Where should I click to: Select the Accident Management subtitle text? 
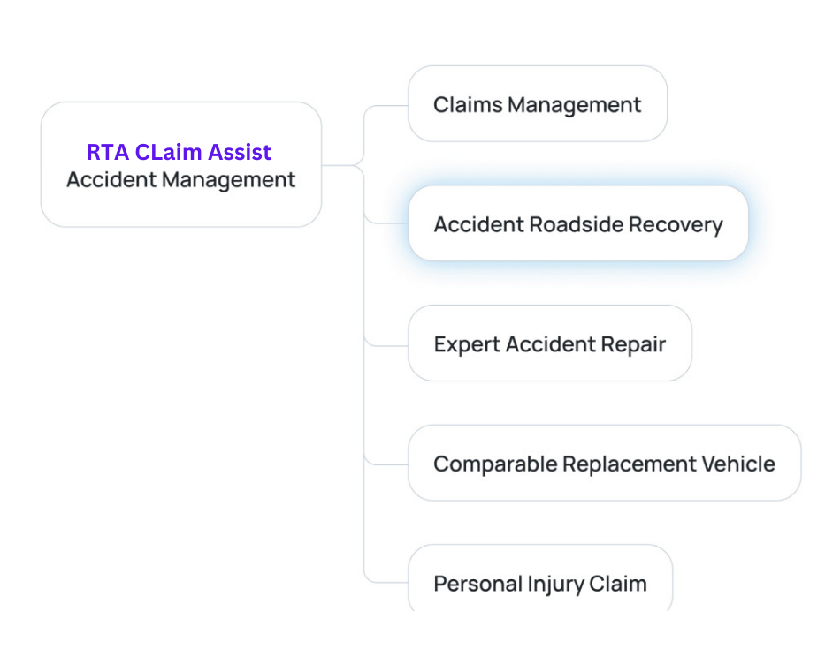180,180
